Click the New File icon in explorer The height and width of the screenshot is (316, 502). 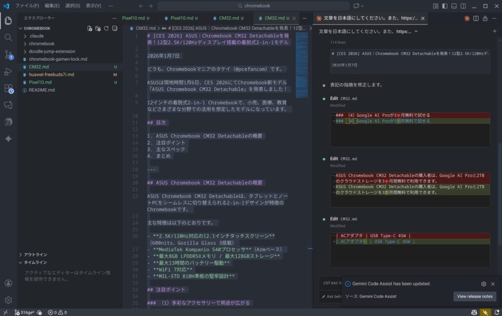pos(90,28)
